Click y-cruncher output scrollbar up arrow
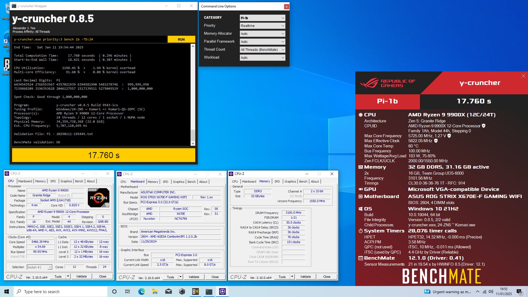528x297 pixels. click(193, 46)
